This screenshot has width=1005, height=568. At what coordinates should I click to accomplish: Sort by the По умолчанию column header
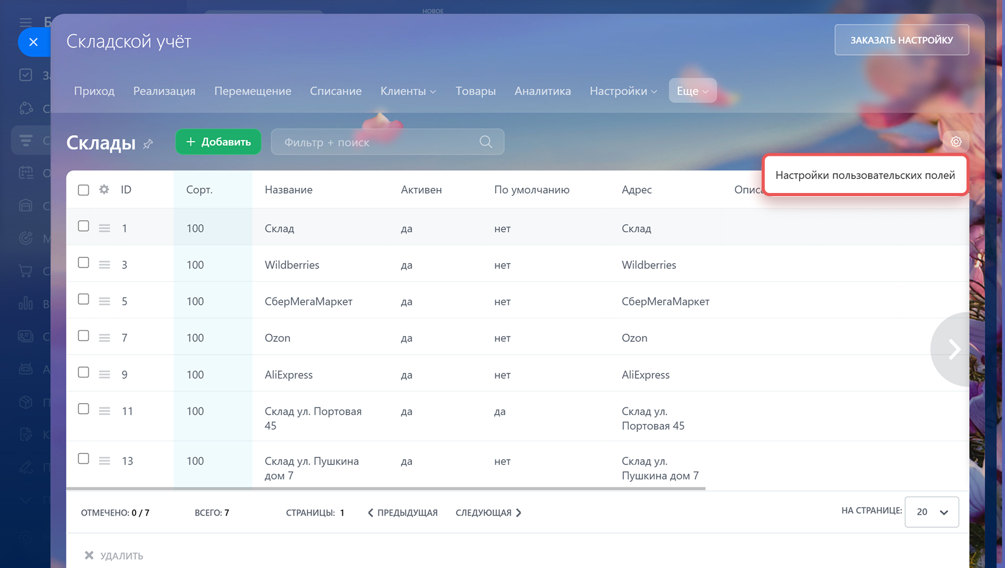532,190
